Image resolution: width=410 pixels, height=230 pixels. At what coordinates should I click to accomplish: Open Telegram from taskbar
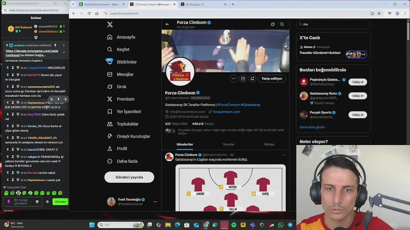point(290,225)
